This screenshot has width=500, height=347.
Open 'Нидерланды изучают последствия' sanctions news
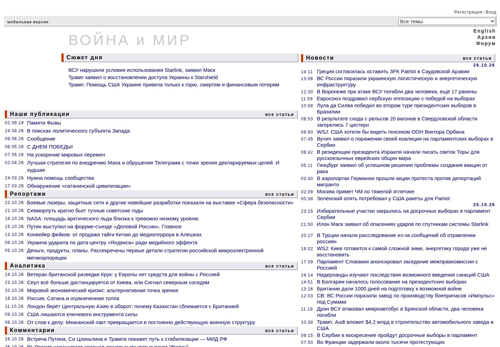click(x=403, y=275)
